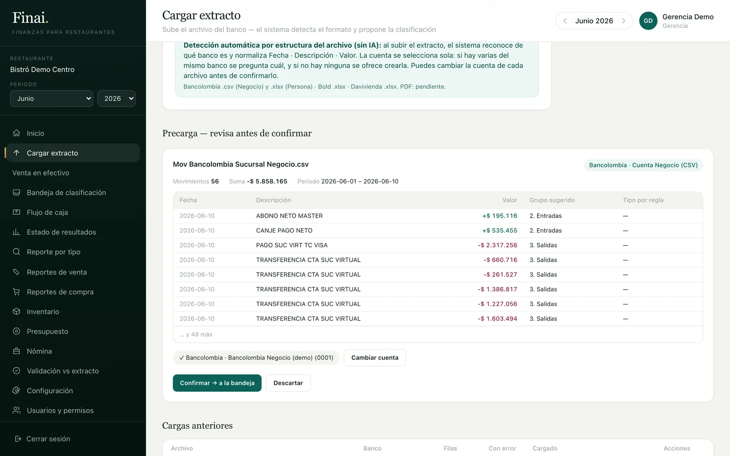Open Venta en efectivo menu item
Screen dimensions: 730x456
tap(41, 173)
